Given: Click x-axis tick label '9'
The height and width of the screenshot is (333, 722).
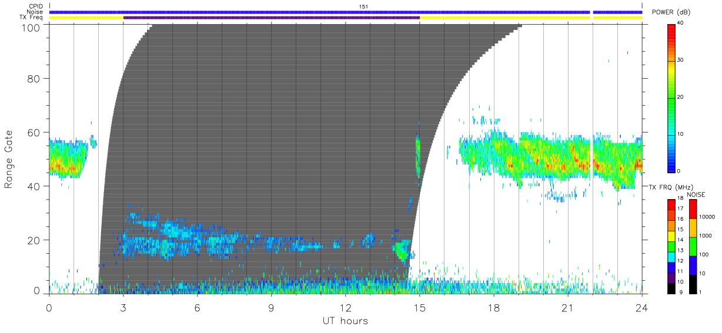Looking at the screenshot, I should tap(271, 308).
